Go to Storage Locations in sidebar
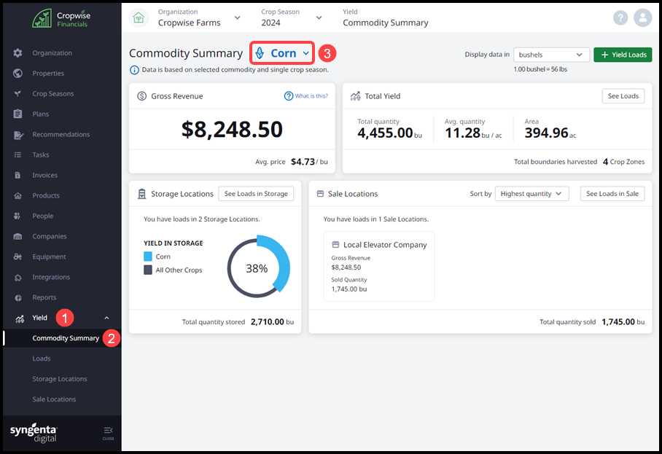The height and width of the screenshot is (454, 662). click(60, 379)
